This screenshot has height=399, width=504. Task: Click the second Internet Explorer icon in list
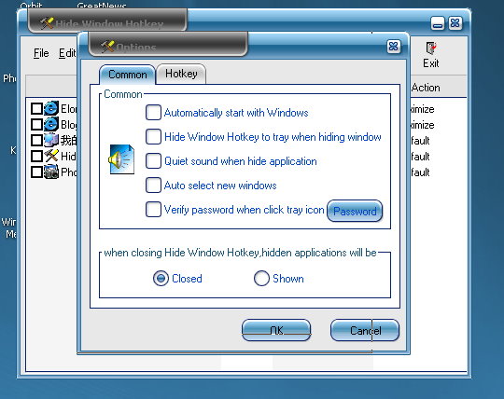pyautogui.click(x=51, y=124)
